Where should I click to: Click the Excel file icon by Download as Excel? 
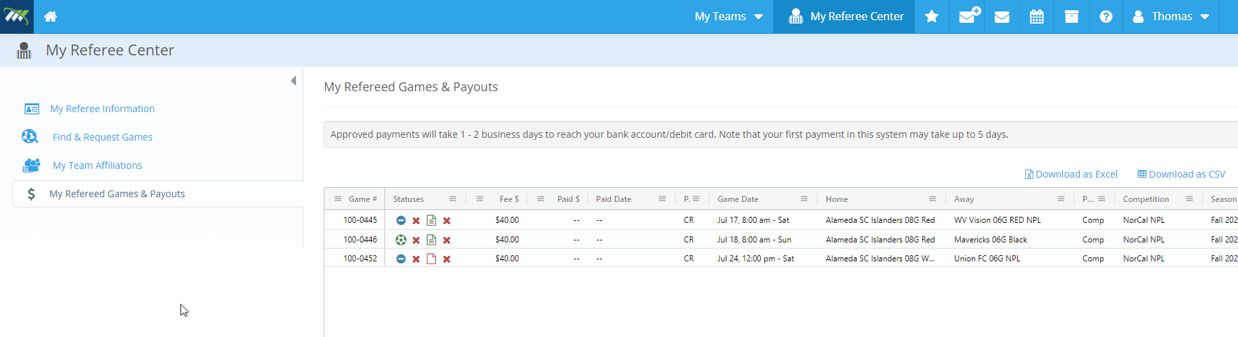tap(1029, 174)
